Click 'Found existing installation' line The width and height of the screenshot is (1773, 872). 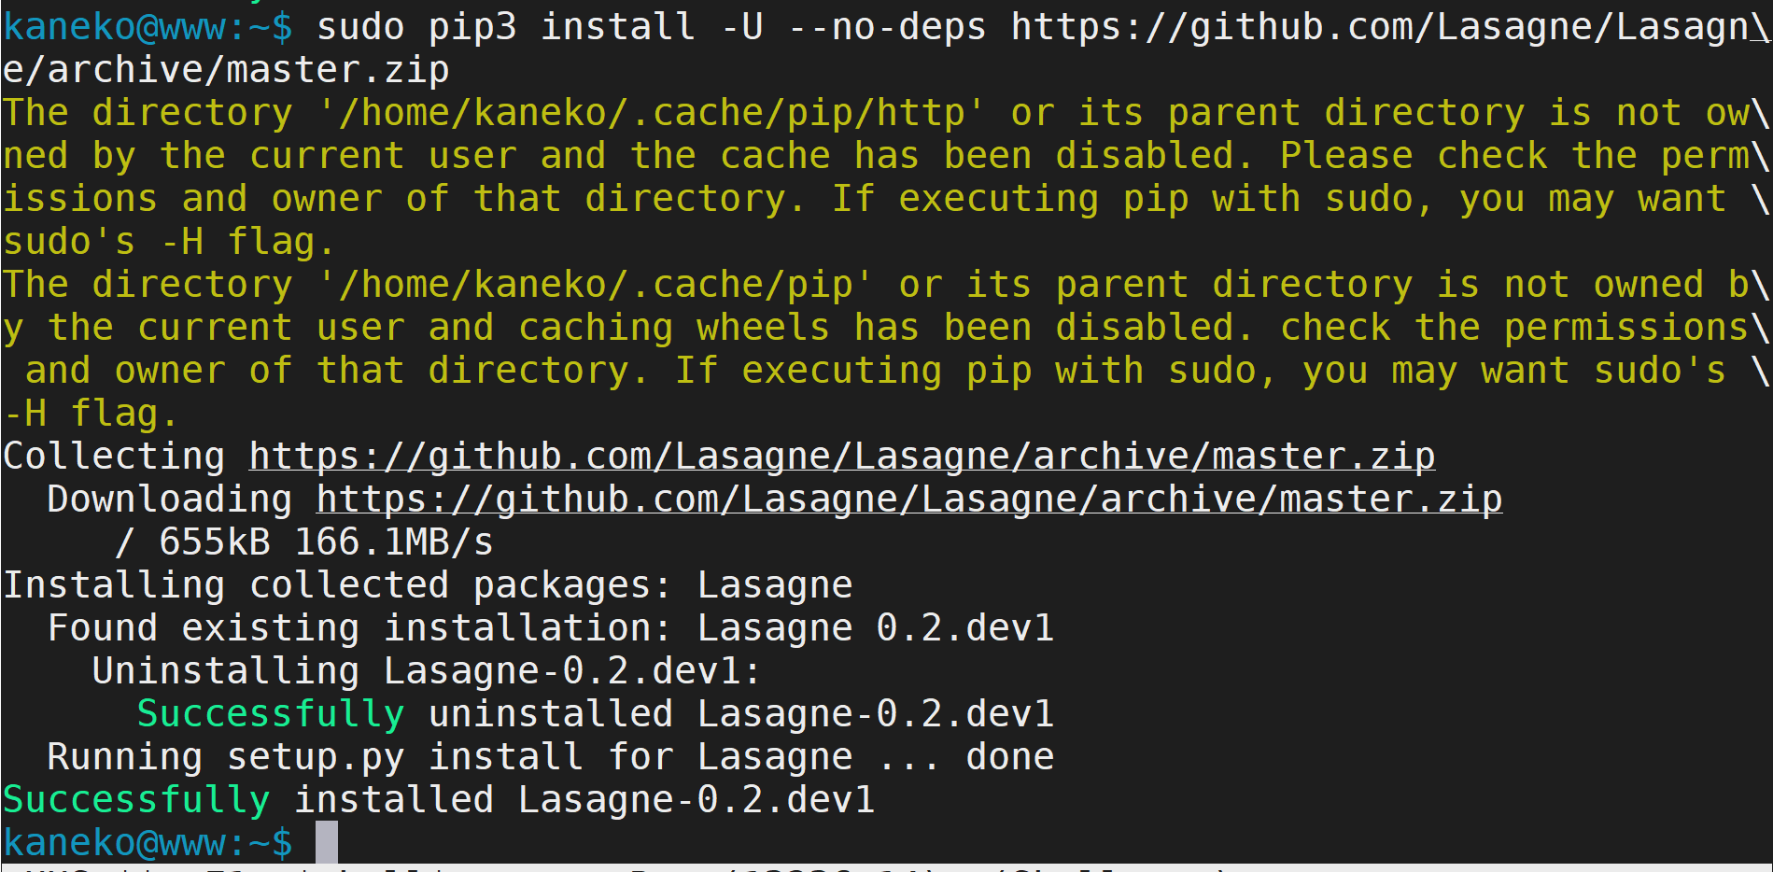(551, 628)
